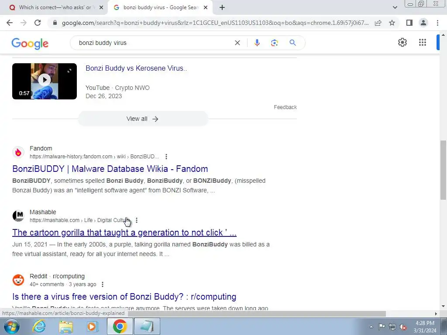Open more options for Fandom result
Screen dimensions: 447x335
166,157
